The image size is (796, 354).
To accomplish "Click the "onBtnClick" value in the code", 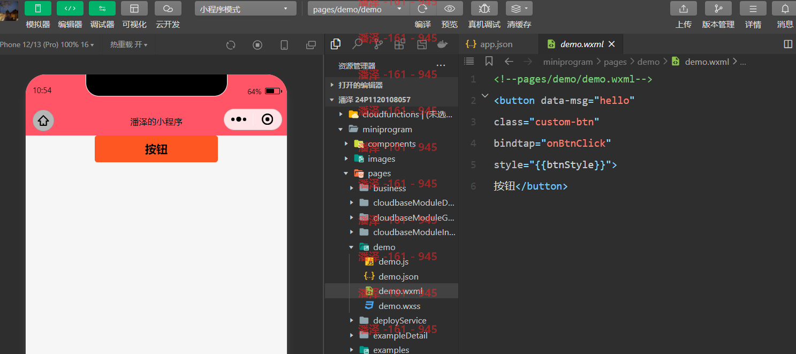I will coord(576,143).
